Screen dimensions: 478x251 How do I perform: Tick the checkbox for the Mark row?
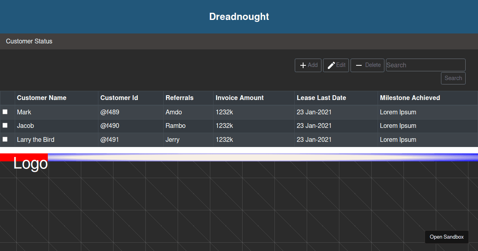pyautogui.click(x=5, y=112)
